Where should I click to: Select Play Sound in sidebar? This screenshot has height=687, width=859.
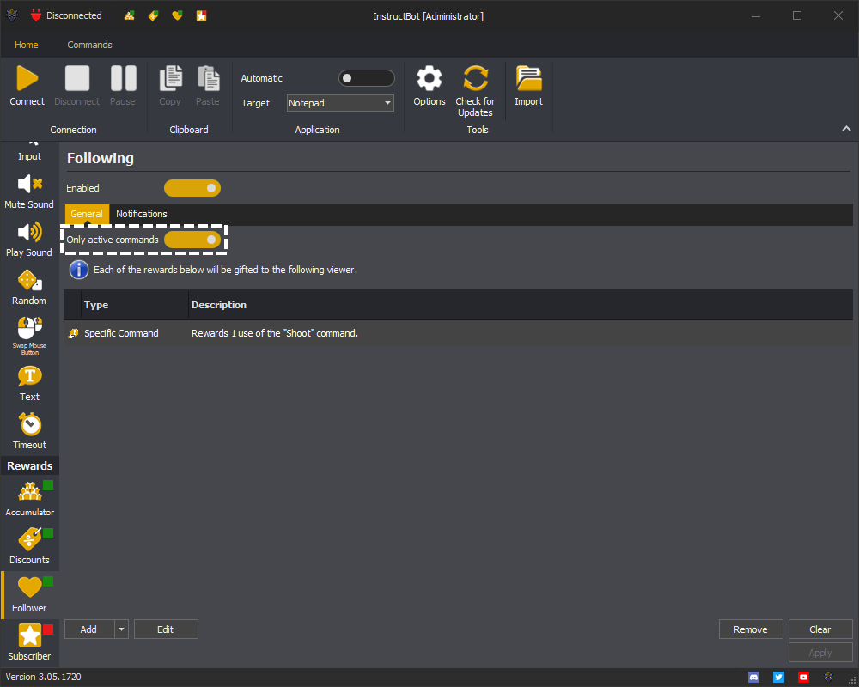coord(29,240)
